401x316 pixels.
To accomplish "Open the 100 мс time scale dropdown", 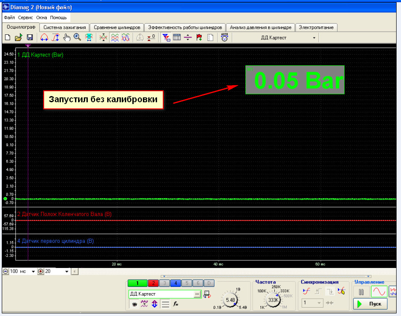I will 33,271.
